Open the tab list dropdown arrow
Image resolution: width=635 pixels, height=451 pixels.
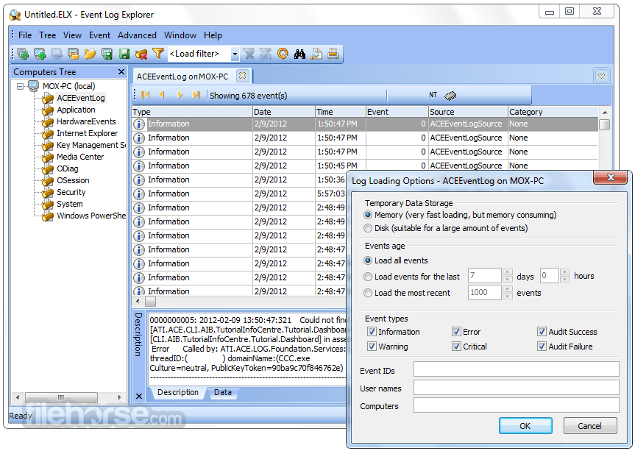coord(601,76)
